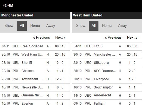Open the FCSB match row

pos(107,46)
